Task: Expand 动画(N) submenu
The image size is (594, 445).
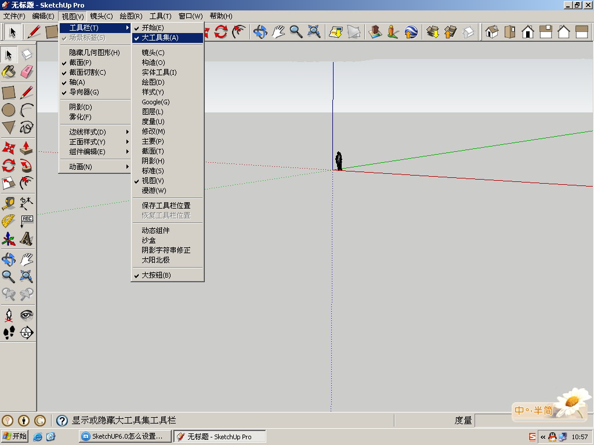Action: 95,167
